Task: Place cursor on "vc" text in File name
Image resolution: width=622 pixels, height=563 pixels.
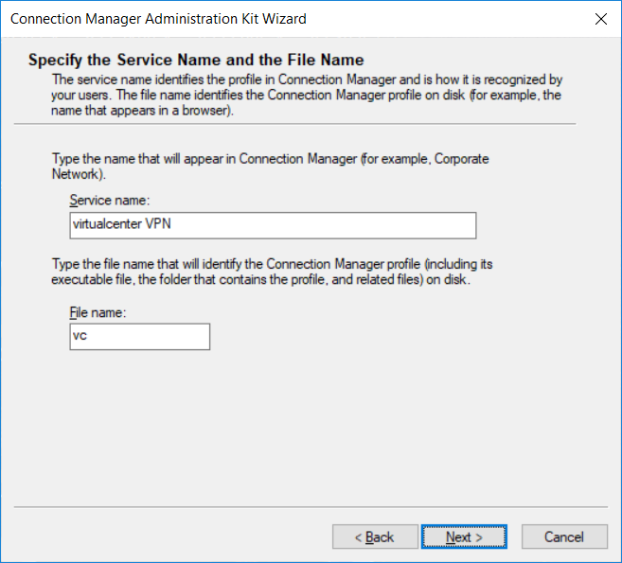Action: click(80, 336)
